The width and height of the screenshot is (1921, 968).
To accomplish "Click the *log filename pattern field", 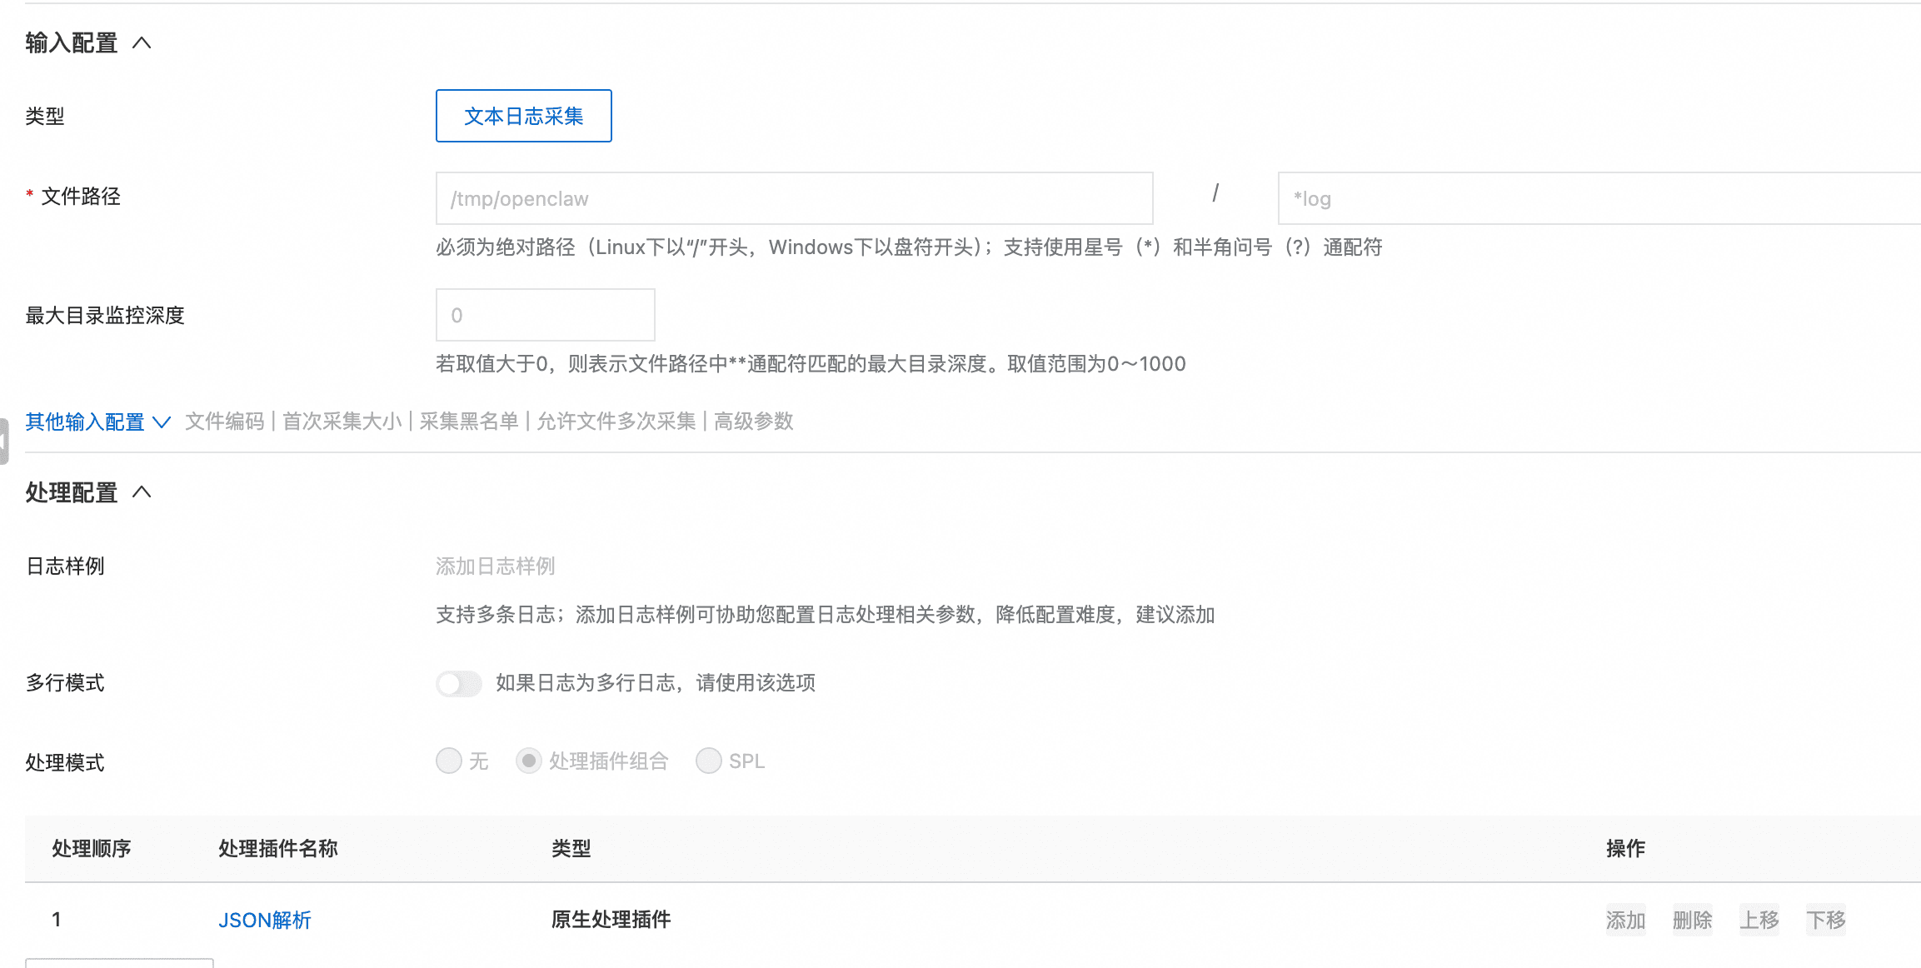I will pos(1598,198).
